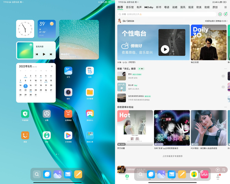Open the 游戏中心 game center icon
230x184 pixels.
[x=90, y=114]
